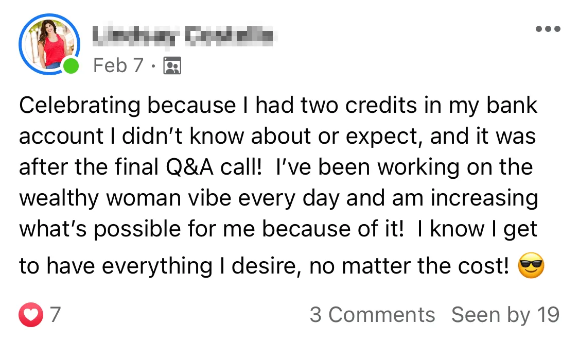Open the post via the Feb 7 timestamp
This screenshot has height=340, width=579.
tap(118, 65)
